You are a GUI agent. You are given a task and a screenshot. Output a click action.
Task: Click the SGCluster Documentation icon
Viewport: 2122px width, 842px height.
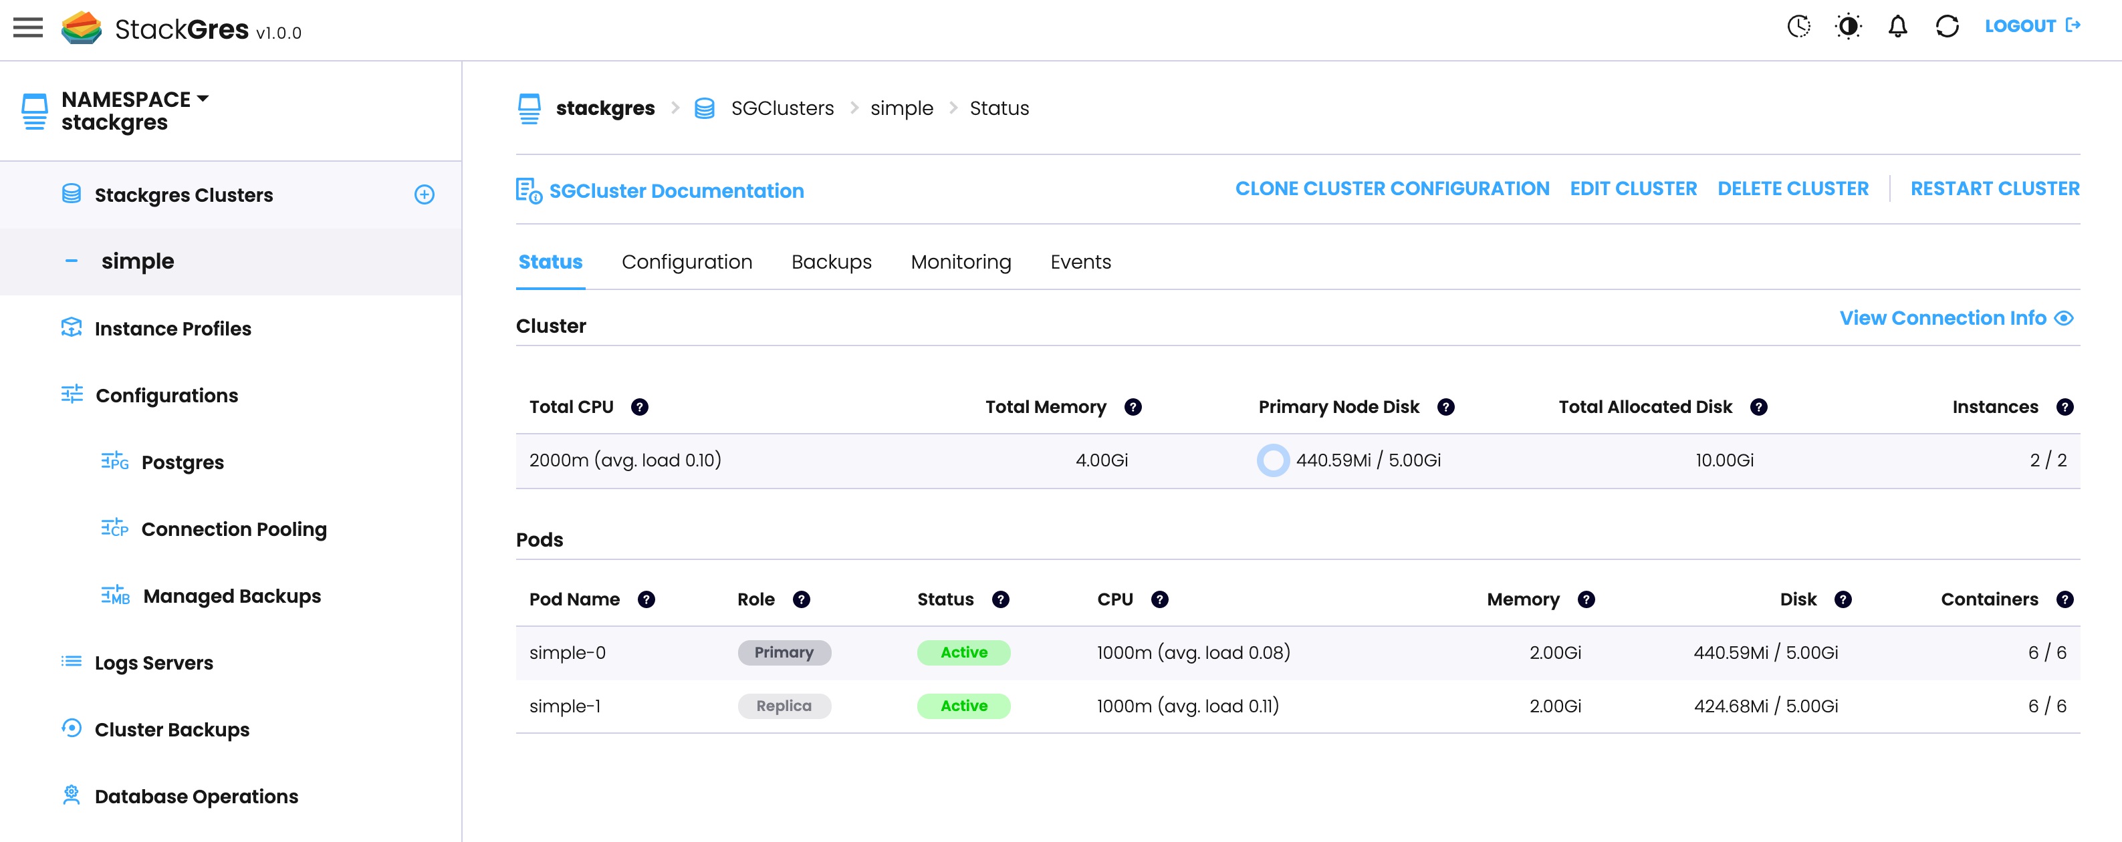click(x=529, y=191)
